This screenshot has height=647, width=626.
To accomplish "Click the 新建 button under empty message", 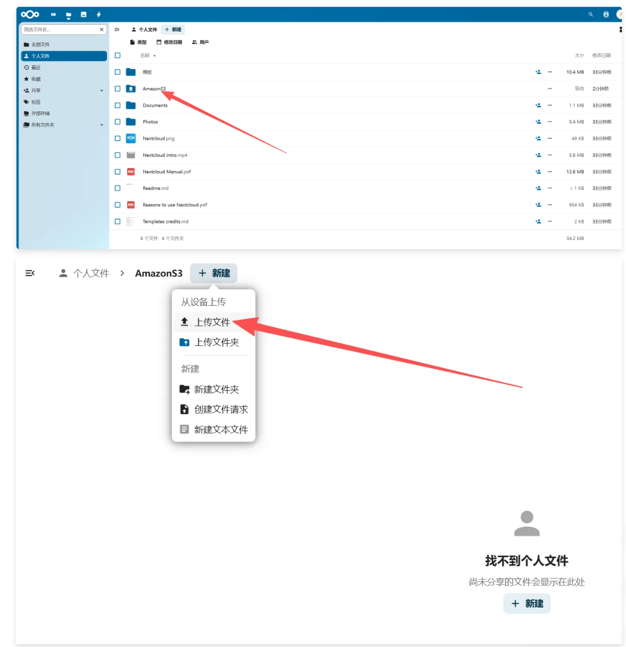I will click(526, 603).
